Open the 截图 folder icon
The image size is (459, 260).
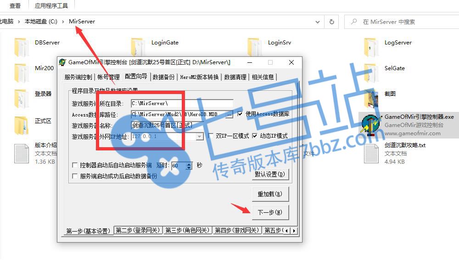371,98
